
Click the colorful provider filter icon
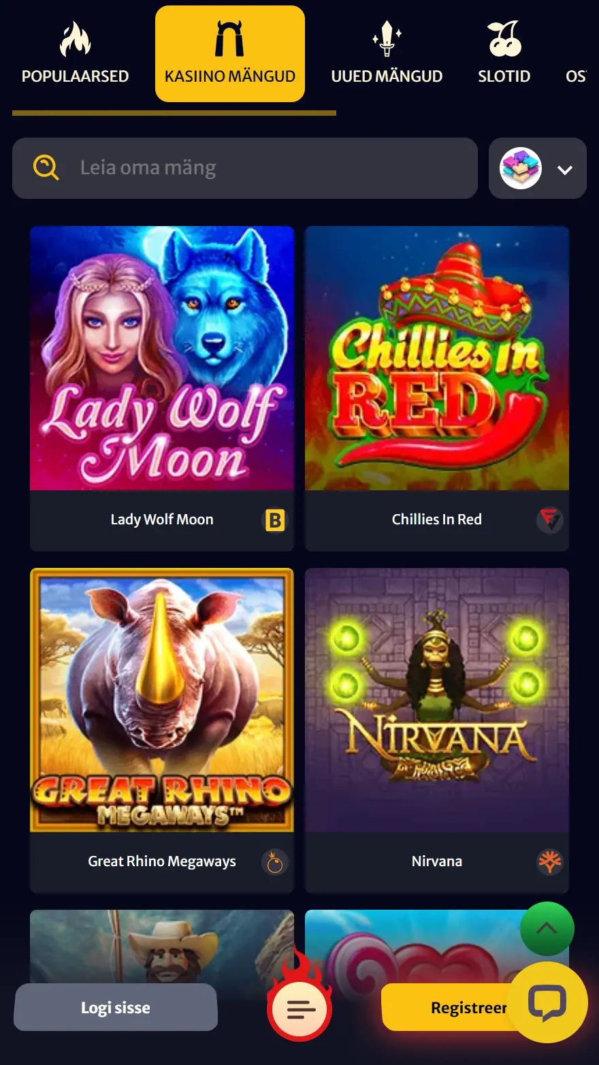[521, 168]
